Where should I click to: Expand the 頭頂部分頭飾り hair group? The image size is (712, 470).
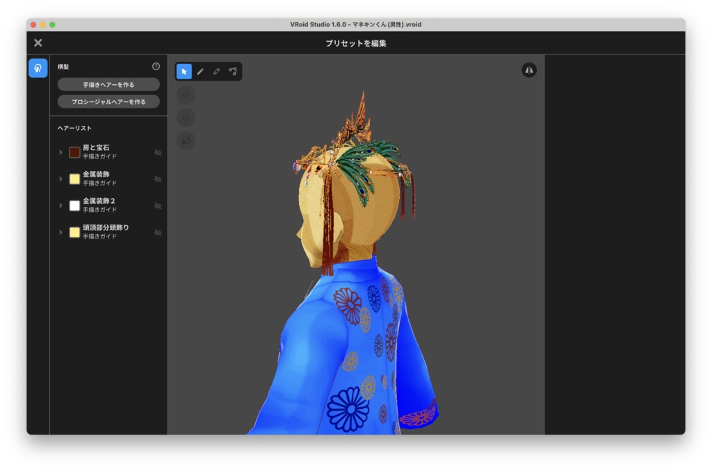coord(60,232)
